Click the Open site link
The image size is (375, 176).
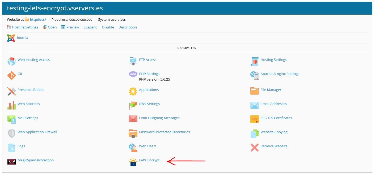click(52, 27)
